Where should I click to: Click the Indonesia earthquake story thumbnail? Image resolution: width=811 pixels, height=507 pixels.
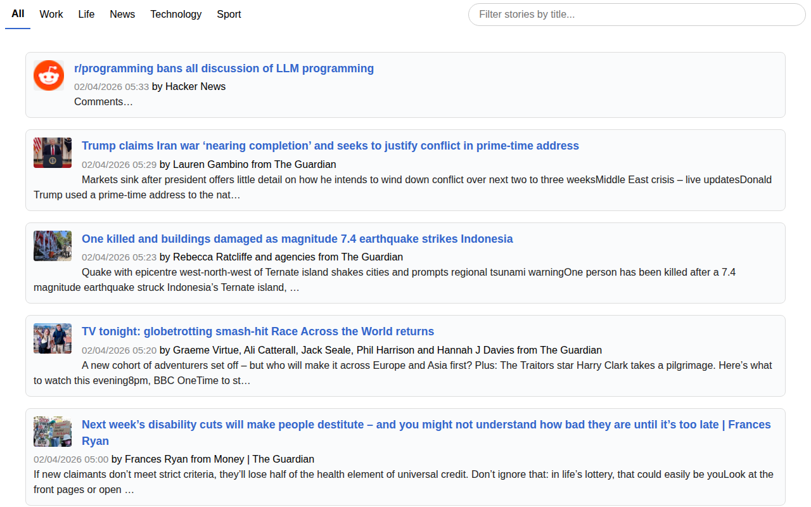click(x=53, y=246)
